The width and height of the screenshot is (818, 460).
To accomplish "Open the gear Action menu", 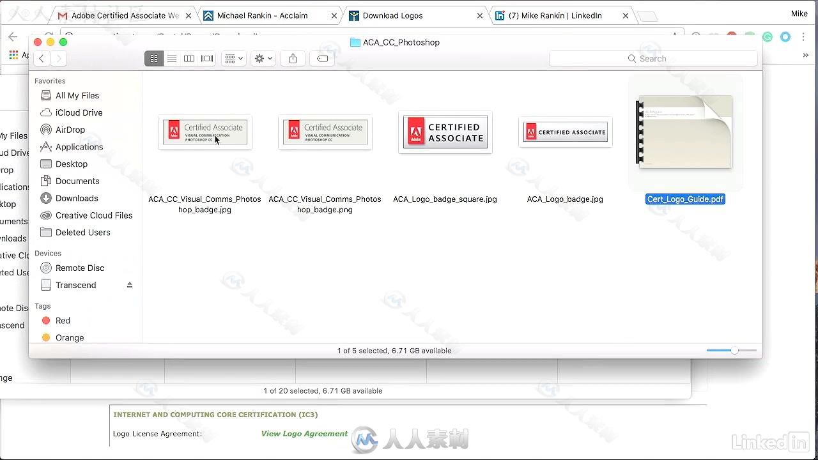I will coord(263,59).
